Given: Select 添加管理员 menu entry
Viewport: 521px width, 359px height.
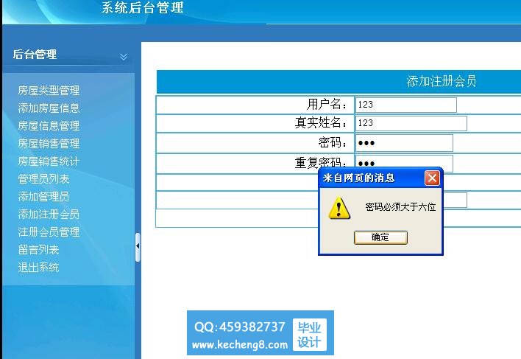Looking at the screenshot, I should point(43,197).
